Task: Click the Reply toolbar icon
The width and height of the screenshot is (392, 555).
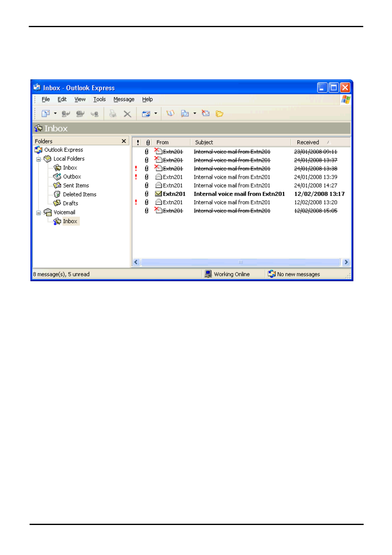Action: click(x=65, y=114)
